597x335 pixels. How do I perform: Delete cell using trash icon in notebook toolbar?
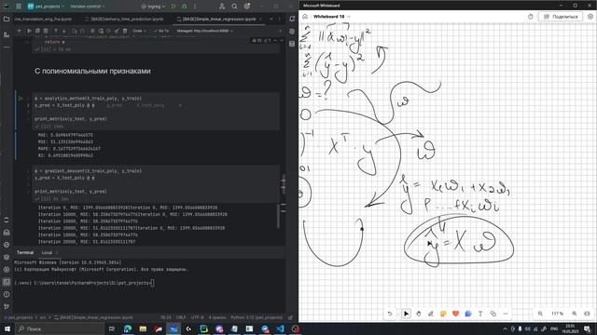[125, 31]
